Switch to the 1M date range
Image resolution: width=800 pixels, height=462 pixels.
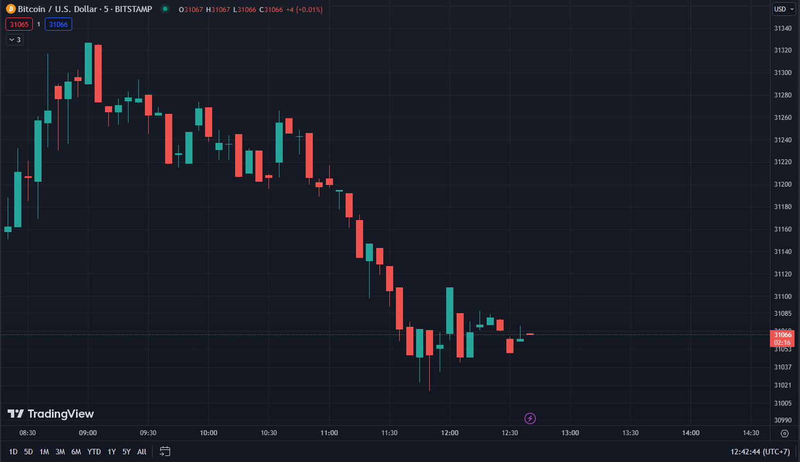point(44,452)
